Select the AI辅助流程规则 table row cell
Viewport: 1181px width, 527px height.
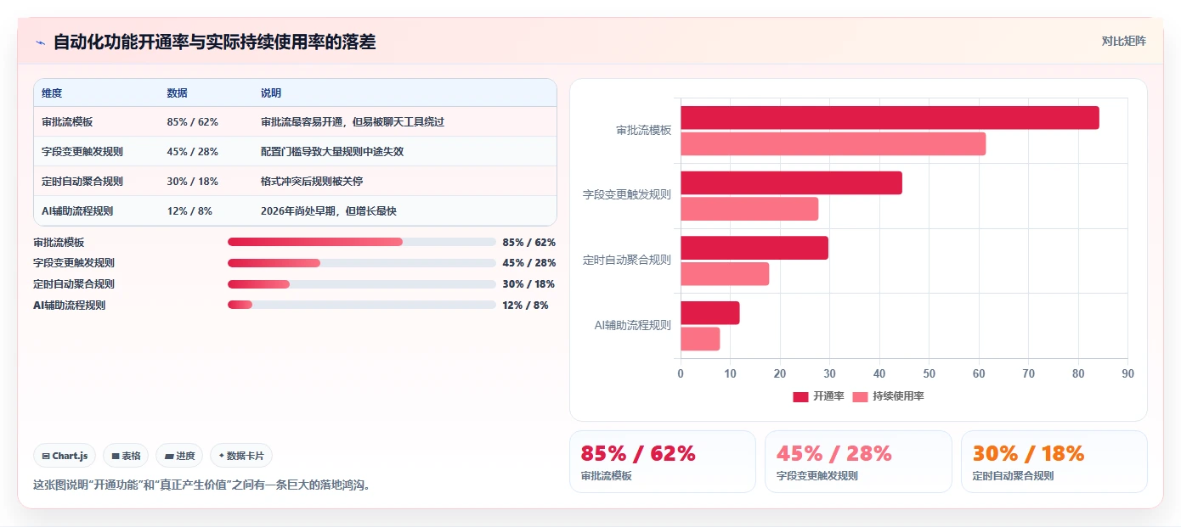77,211
